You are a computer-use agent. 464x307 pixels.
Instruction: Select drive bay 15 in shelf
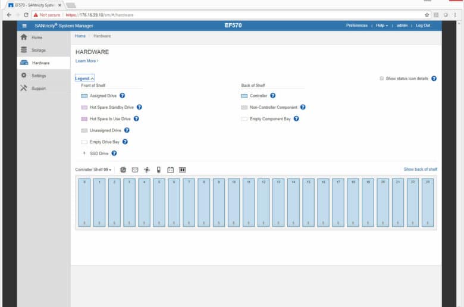[x=308, y=202]
